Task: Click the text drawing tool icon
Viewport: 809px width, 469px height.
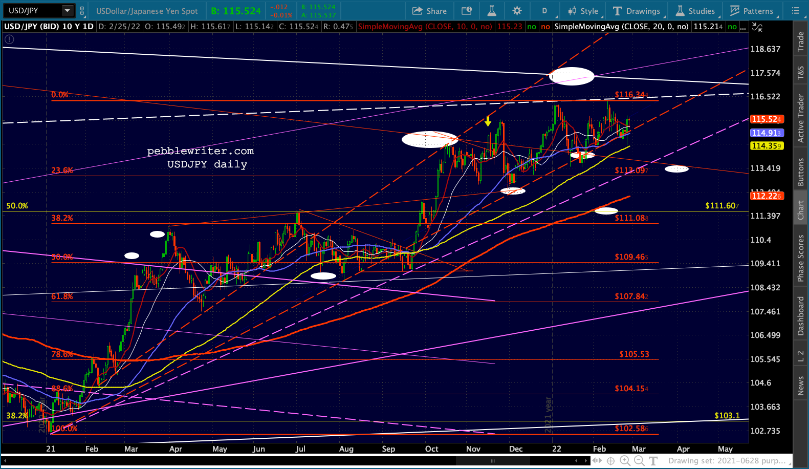Action: [x=653, y=461]
